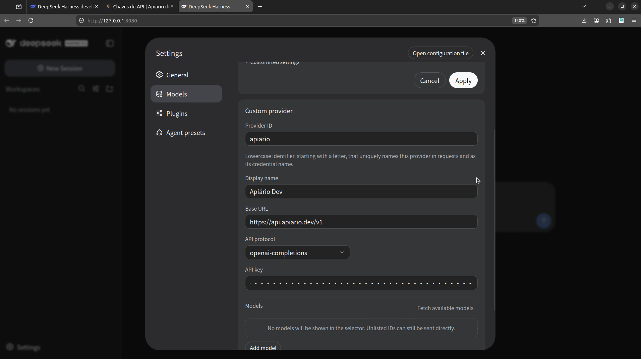This screenshot has height=359, width=641.
Task: Go forward in browser history
Action: tap(19, 20)
